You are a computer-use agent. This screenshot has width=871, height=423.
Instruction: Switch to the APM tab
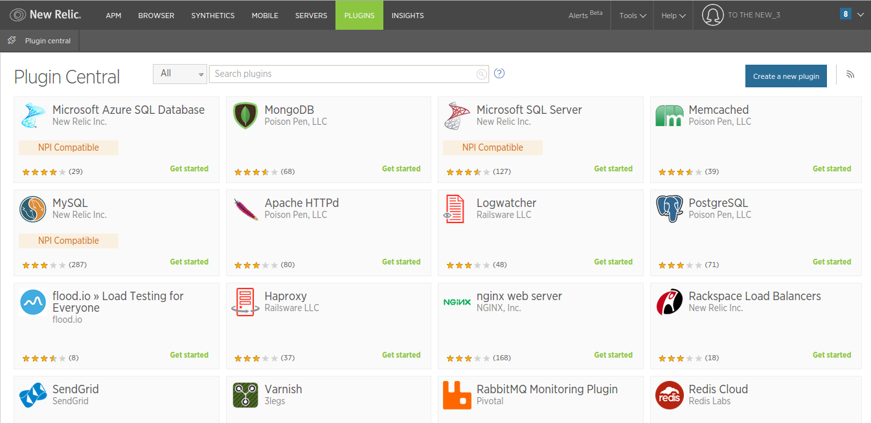tap(113, 16)
